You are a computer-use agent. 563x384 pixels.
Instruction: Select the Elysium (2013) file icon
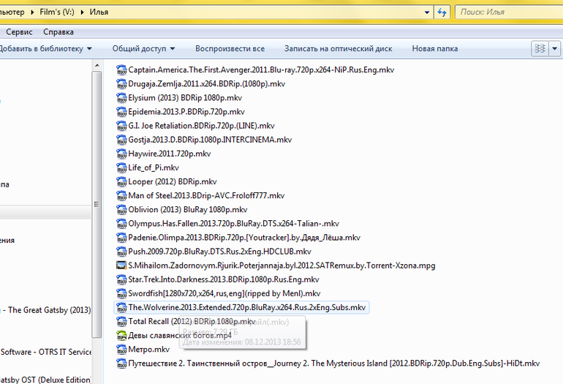[x=122, y=98]
